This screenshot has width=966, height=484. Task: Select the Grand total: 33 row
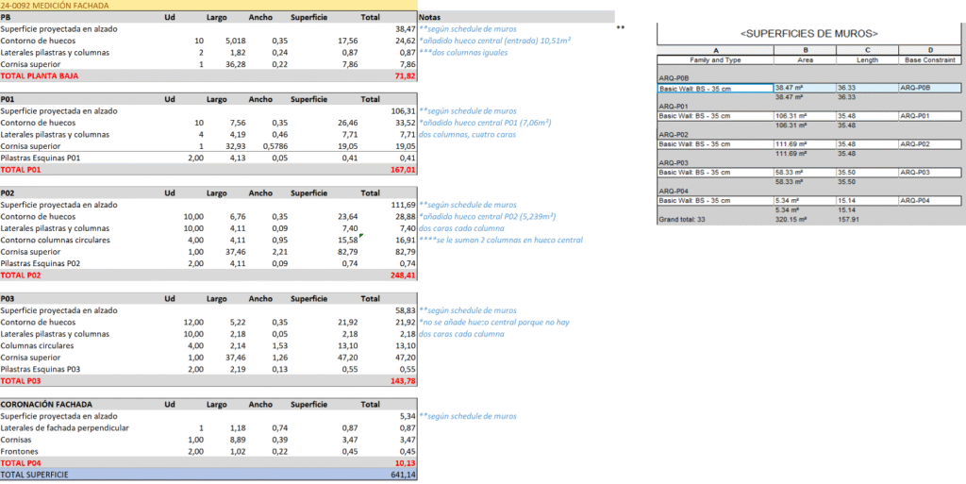pyautogui.click(x=808, y=220)
